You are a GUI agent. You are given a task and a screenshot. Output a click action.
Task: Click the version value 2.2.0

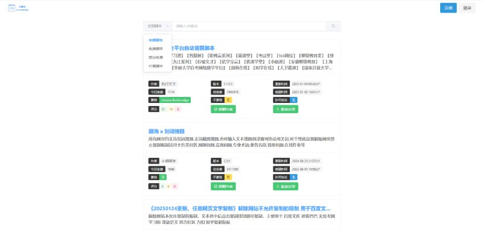click(227, 161)
